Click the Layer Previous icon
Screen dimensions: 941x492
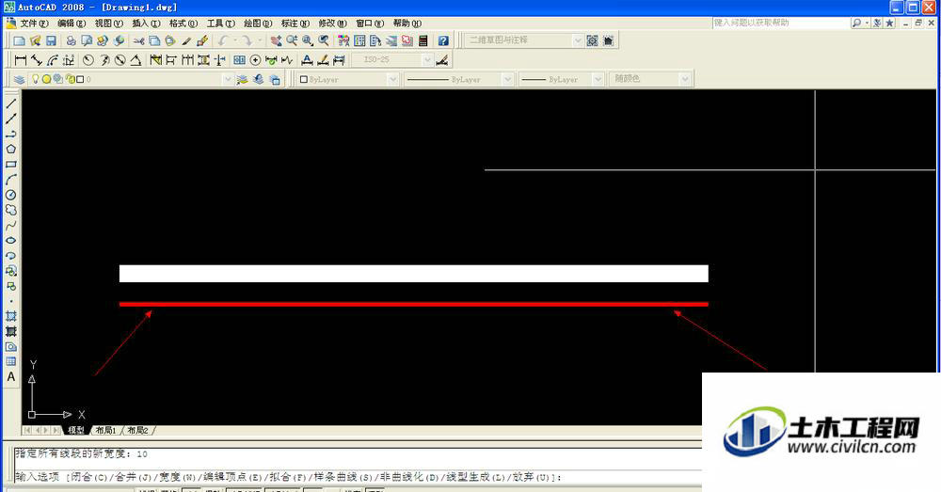point(258,79)
